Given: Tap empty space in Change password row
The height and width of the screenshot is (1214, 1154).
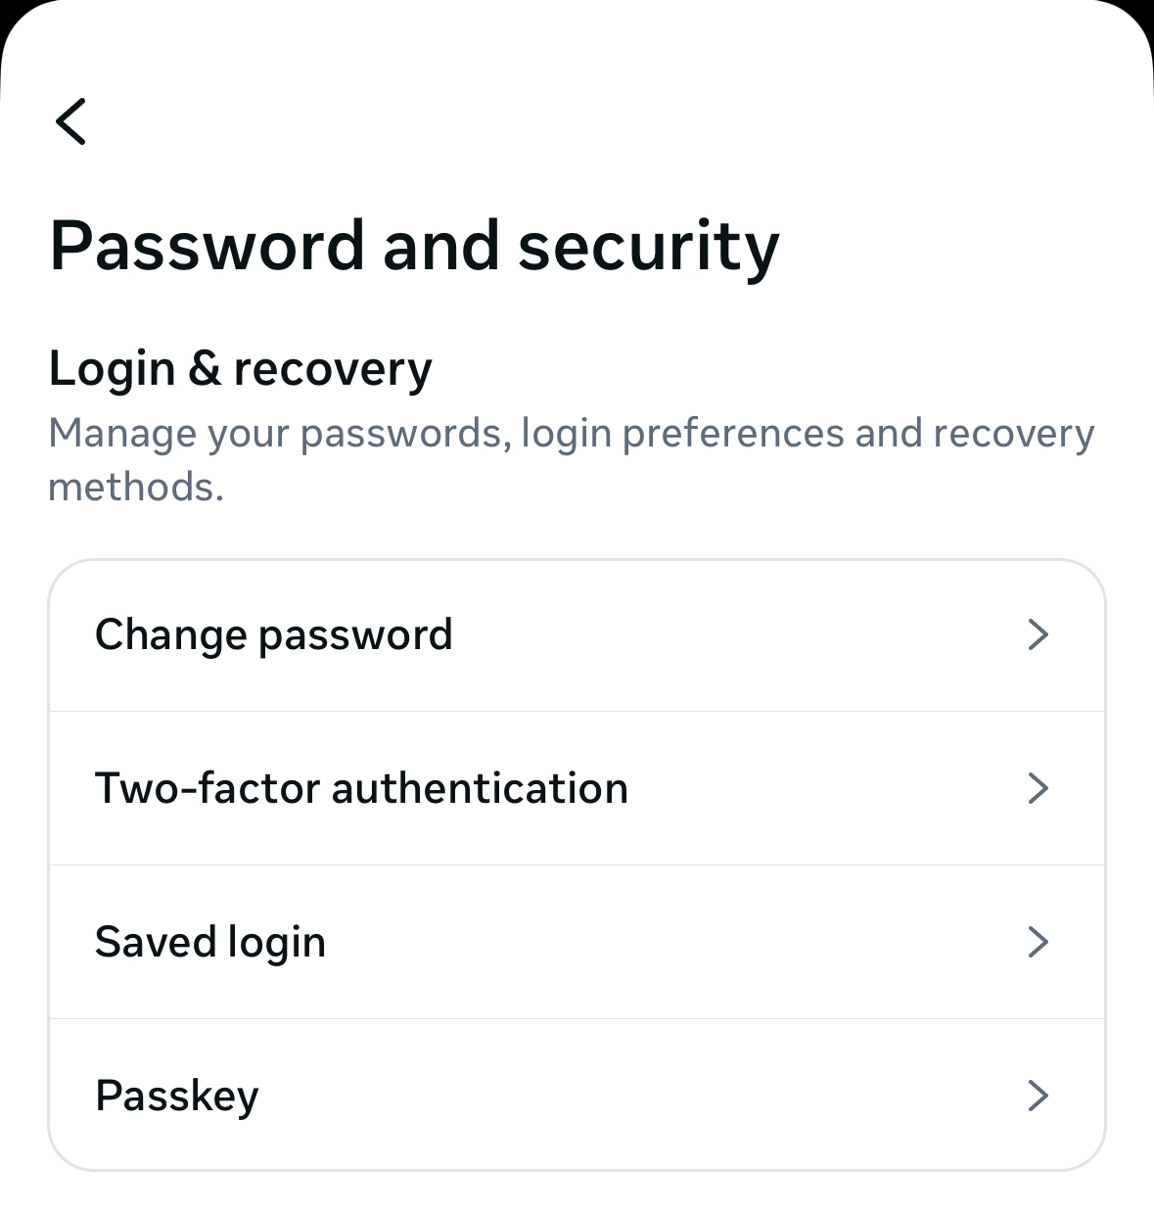Looking at the screenshot, I should (x=734, y=634).
